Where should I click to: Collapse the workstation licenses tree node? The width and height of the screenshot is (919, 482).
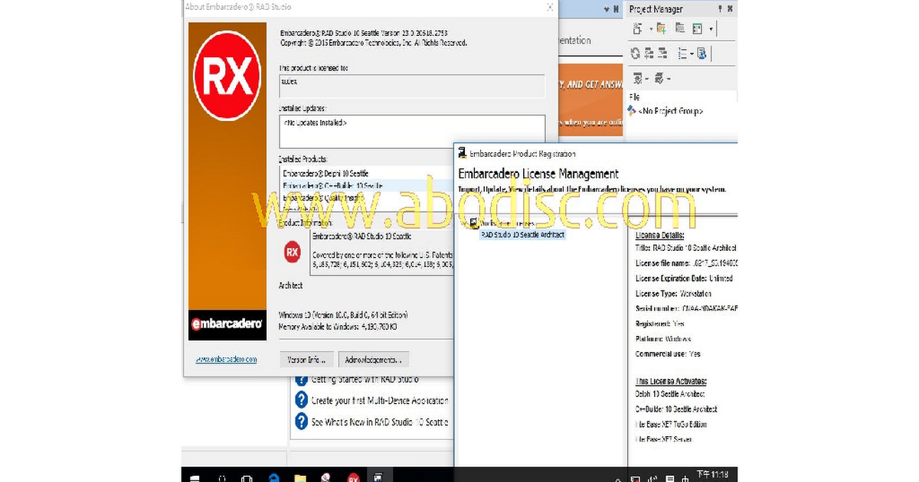pyautogui.click(x=465, y=223)
